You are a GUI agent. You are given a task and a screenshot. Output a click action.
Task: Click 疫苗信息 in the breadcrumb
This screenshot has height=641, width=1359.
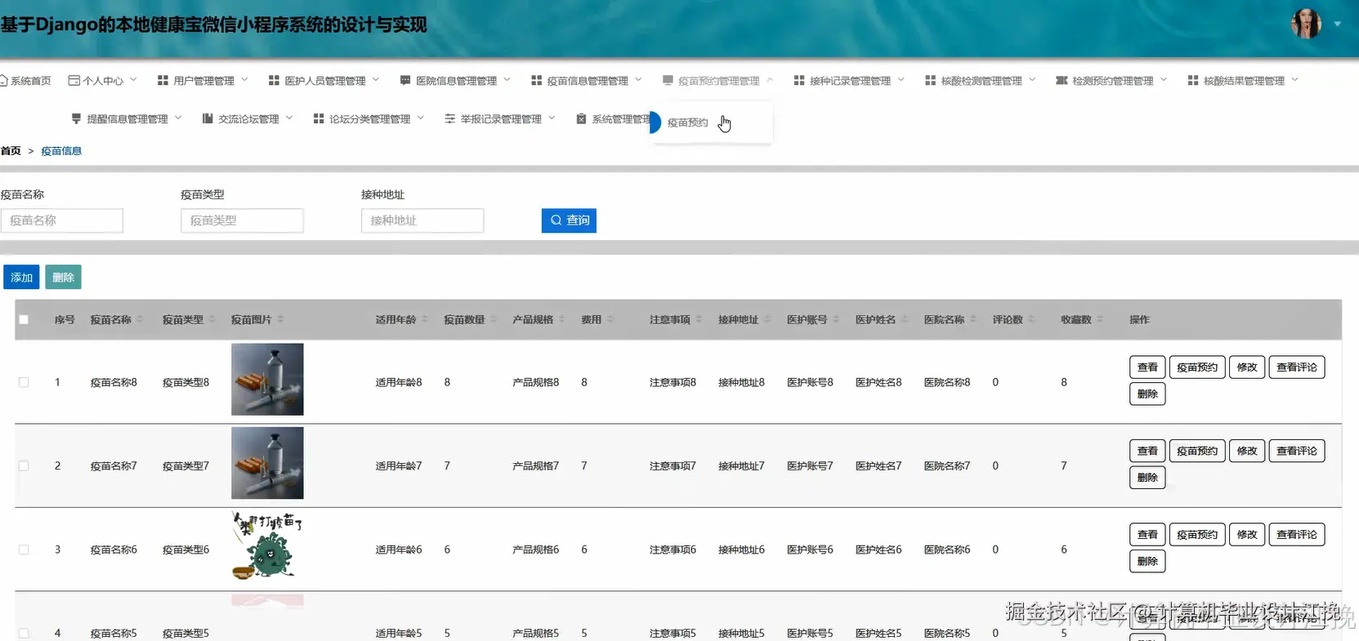[61, 151]
